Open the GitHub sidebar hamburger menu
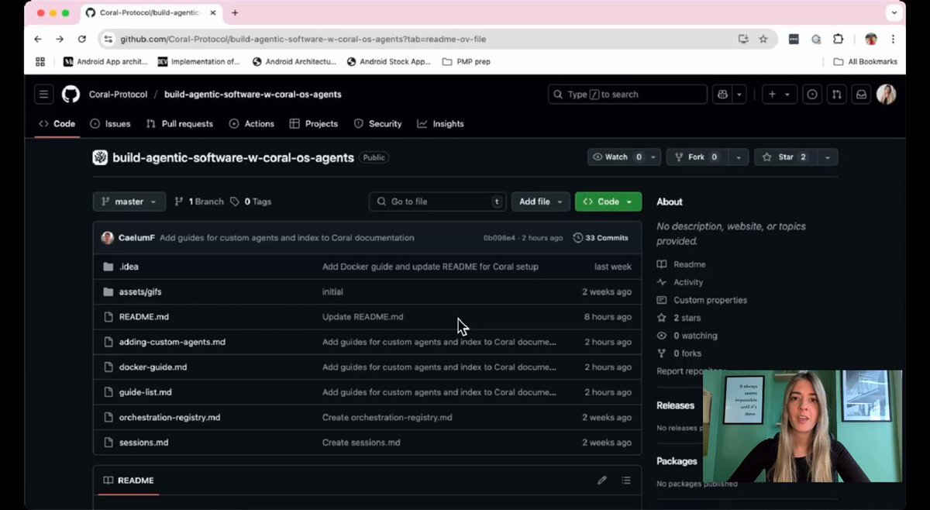This screenshot has height=510, width=930. tap(44, 95)
